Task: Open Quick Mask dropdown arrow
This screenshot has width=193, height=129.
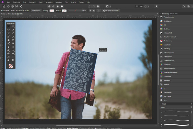Action: click(110, 6)
